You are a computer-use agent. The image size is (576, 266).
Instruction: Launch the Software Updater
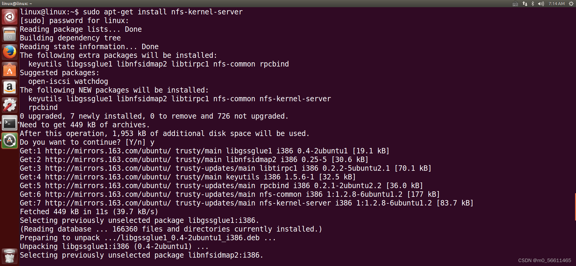pos(9,140)
